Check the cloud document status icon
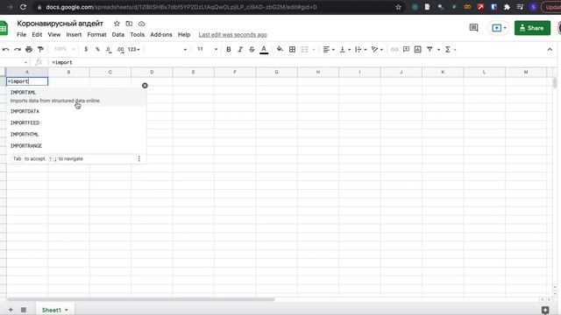 [142, 24]
